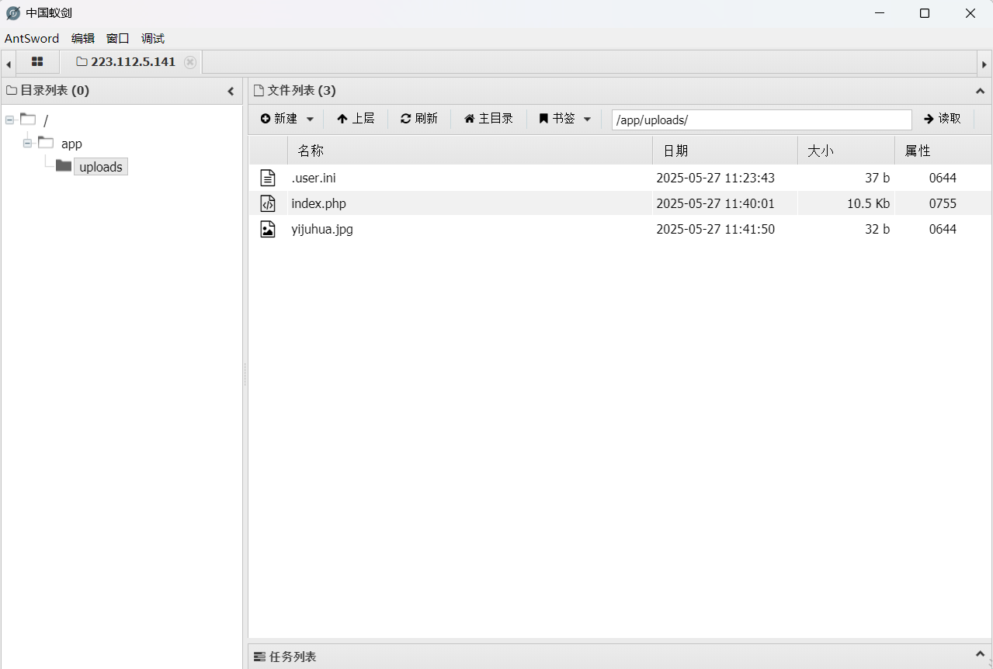Select the .user.ini file name
Screen dimensions: 993x669
(x=314, y=178)
